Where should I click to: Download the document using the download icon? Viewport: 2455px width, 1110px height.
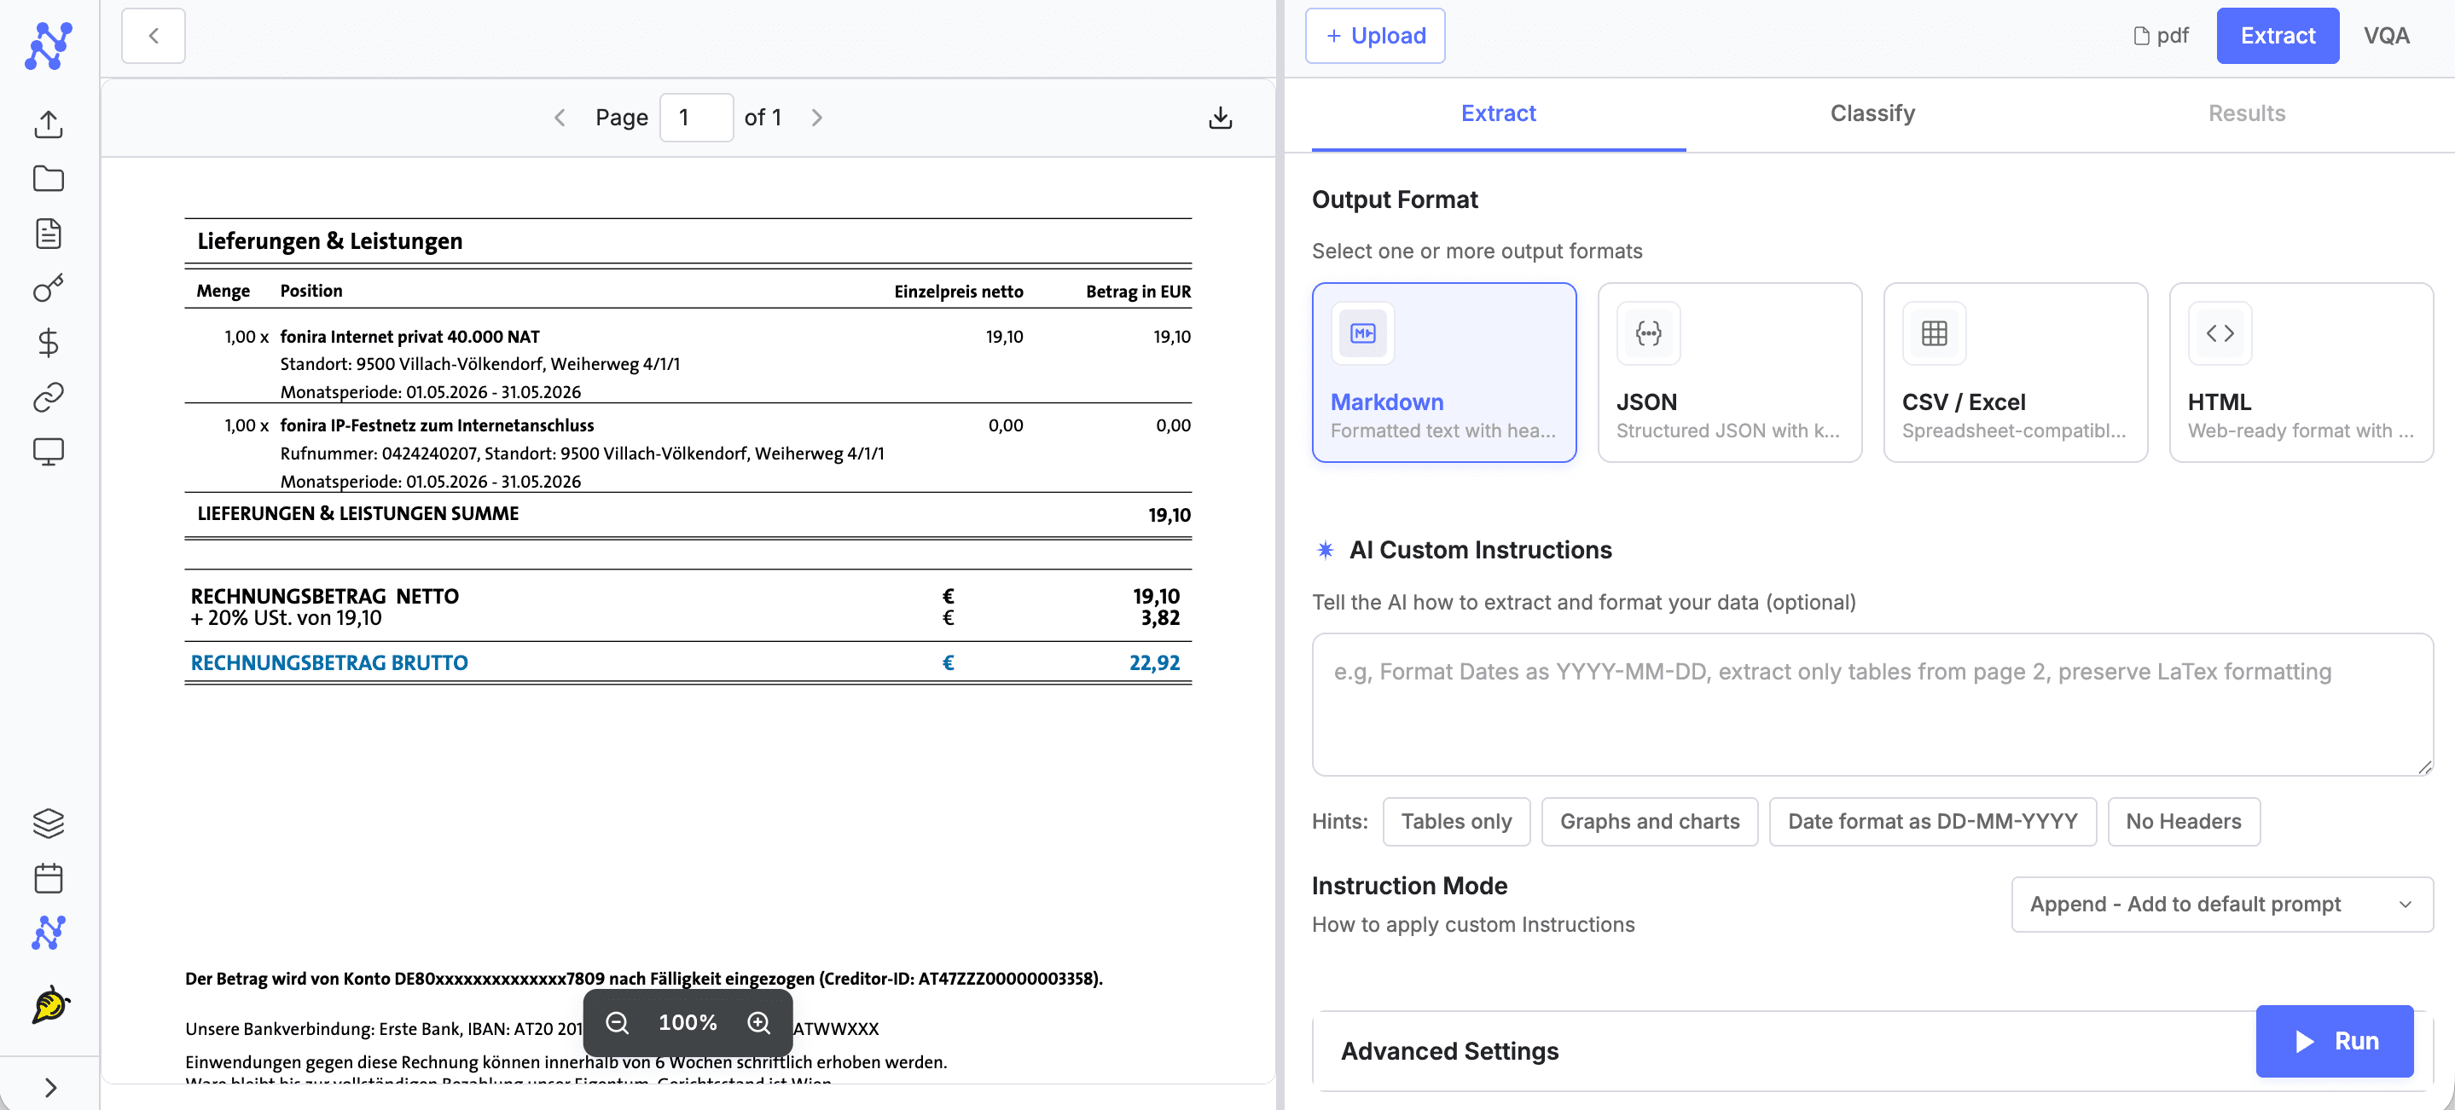click(x=1220, y=117)
